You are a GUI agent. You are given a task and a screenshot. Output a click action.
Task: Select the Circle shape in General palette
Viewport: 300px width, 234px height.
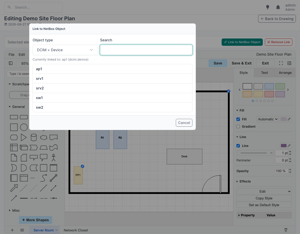[x=24, y=127]
